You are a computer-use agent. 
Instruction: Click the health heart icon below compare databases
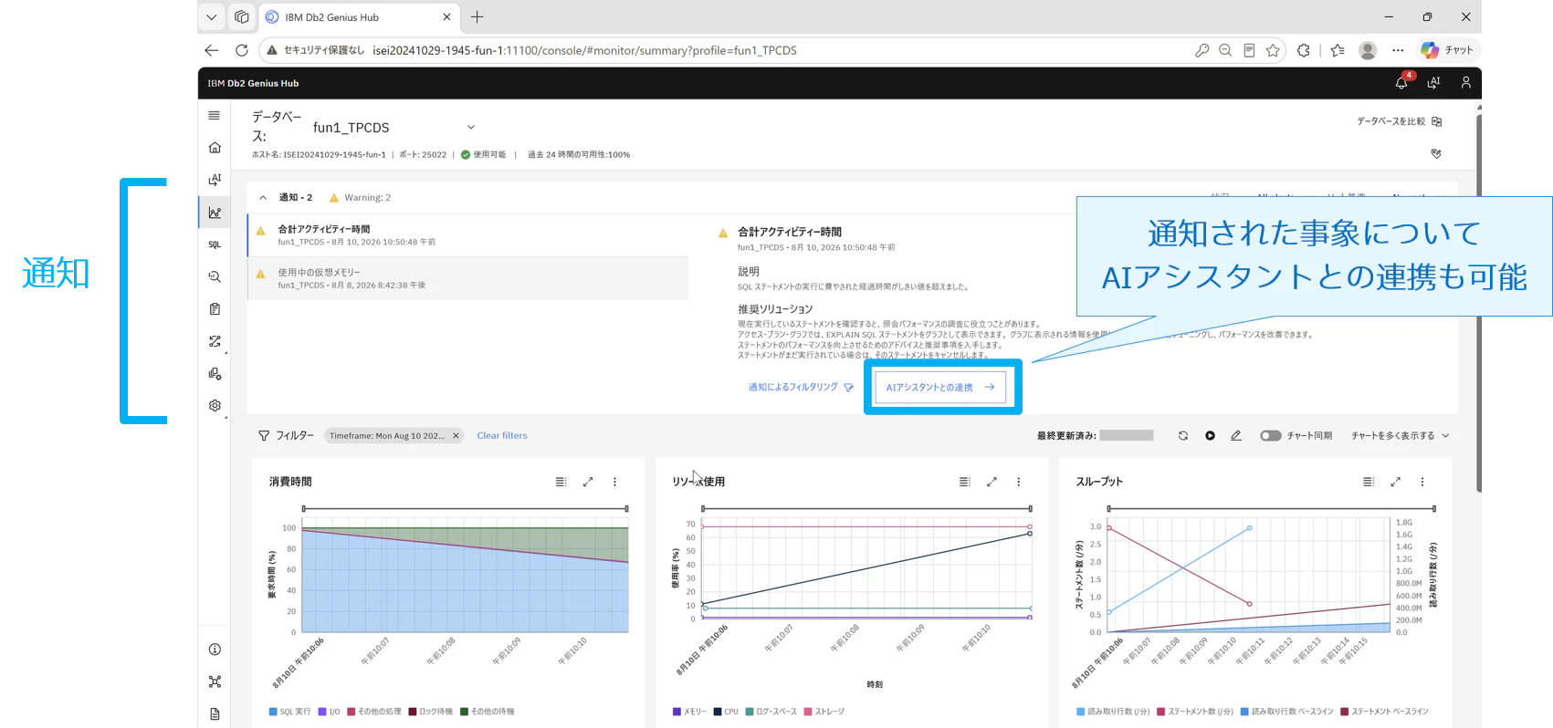[x=1436, y=153]
